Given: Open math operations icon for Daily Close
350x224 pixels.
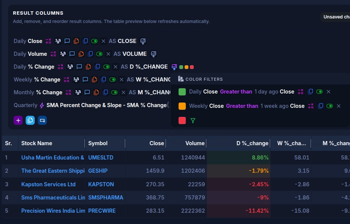Looking at the screenshot, I should [48, 41].
